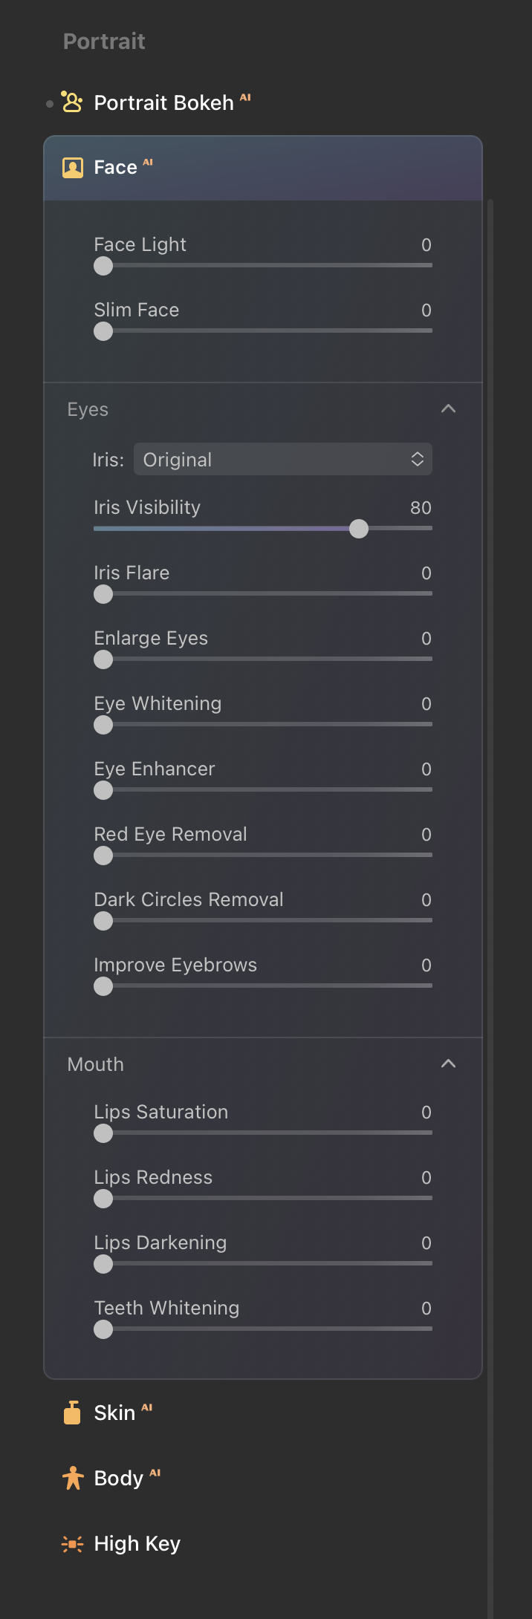This screenshot has height=1619, width=532.
Task: Click the Body tool figure icon
Action: (72, 1478)
